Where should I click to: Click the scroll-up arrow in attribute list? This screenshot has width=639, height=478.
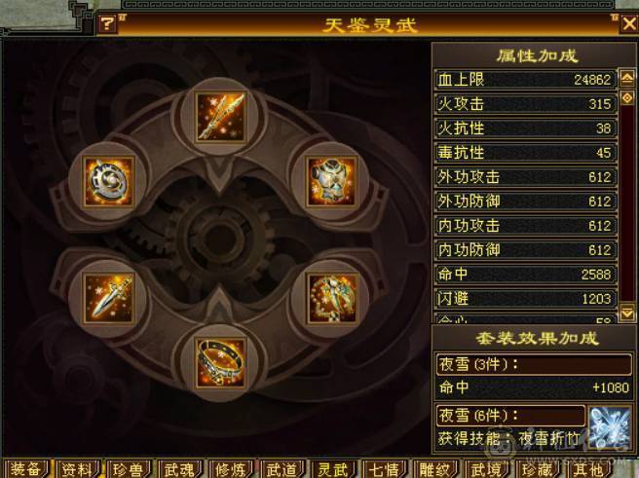[x=626, y=78]
